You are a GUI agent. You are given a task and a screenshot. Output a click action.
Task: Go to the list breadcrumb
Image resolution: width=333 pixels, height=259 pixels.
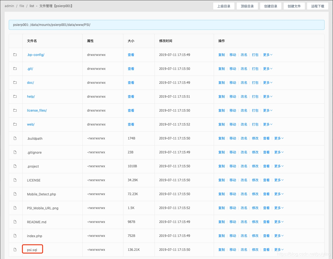click(32, 6)
